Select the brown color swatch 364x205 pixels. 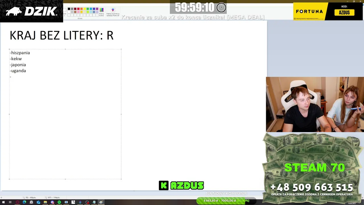[75, 12]
